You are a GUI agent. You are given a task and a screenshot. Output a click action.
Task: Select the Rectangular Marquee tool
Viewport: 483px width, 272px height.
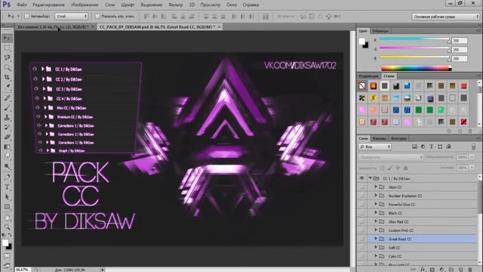[x=7, y=48]
